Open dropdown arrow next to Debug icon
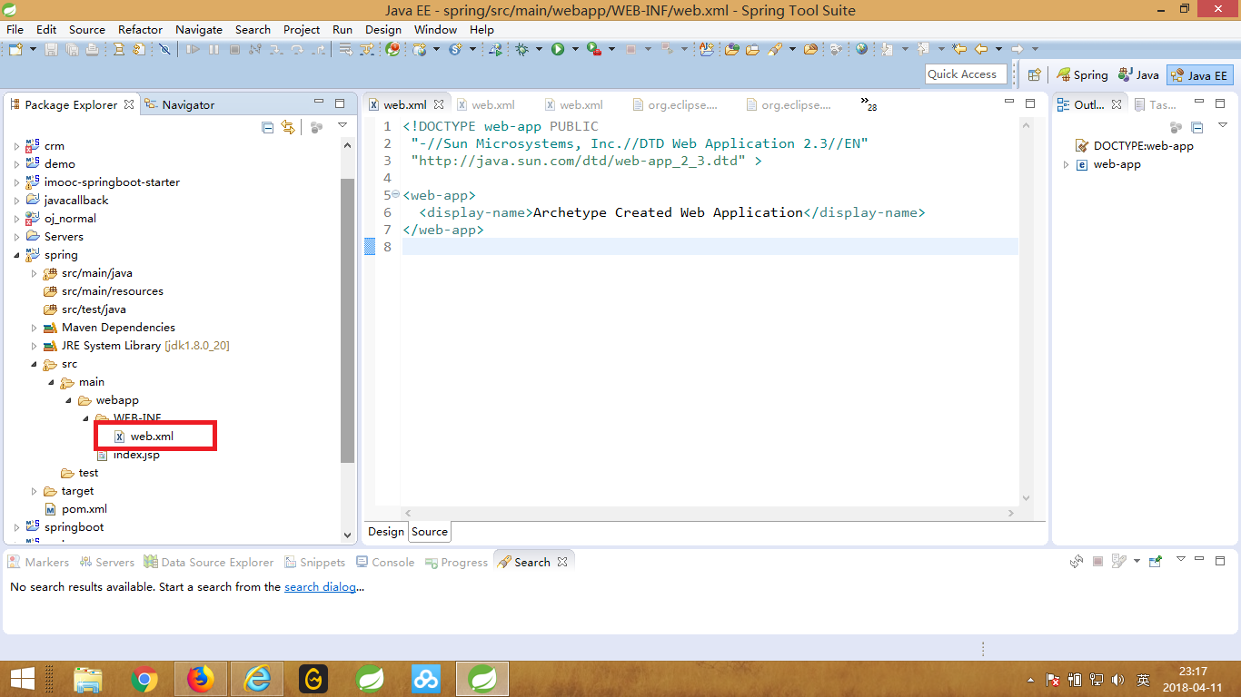The height and width of the screenshot is (697, 1241). click(x=539, y=49)
